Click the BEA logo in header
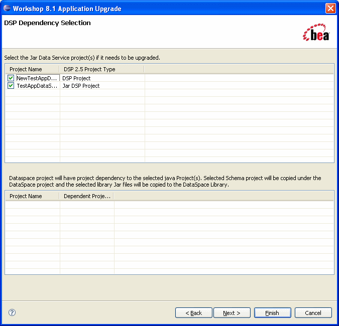Viewport: 339px width, 326px height. (x=316, y=33)
